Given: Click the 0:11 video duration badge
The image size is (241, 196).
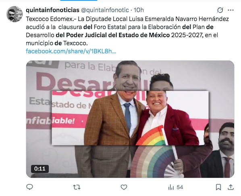Looking at the screenshot, I should (x=40, y=169).
